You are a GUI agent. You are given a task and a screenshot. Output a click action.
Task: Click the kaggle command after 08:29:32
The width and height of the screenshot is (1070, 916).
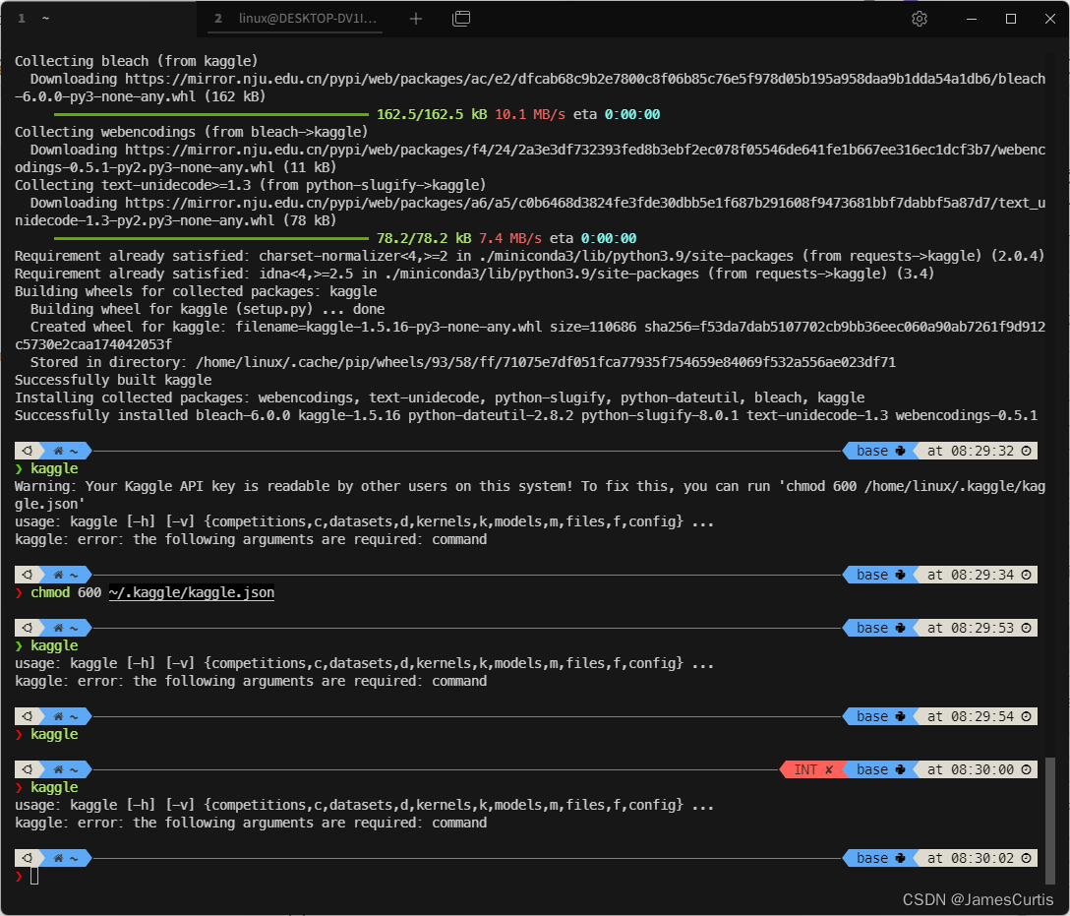click(54, 469)
